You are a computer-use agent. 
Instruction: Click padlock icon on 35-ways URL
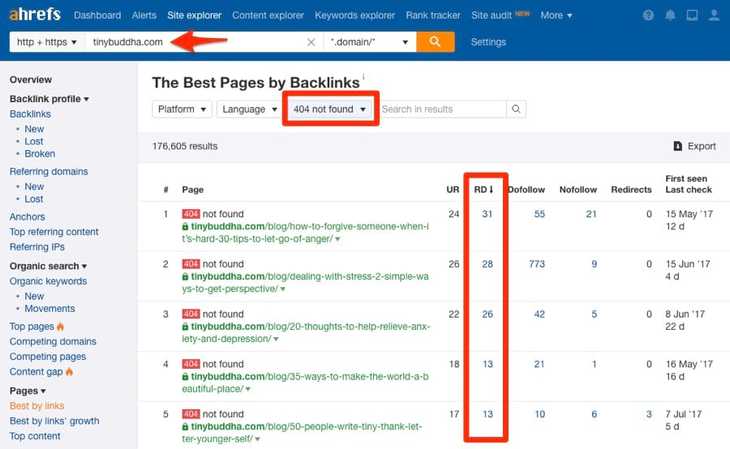point(185,376)
